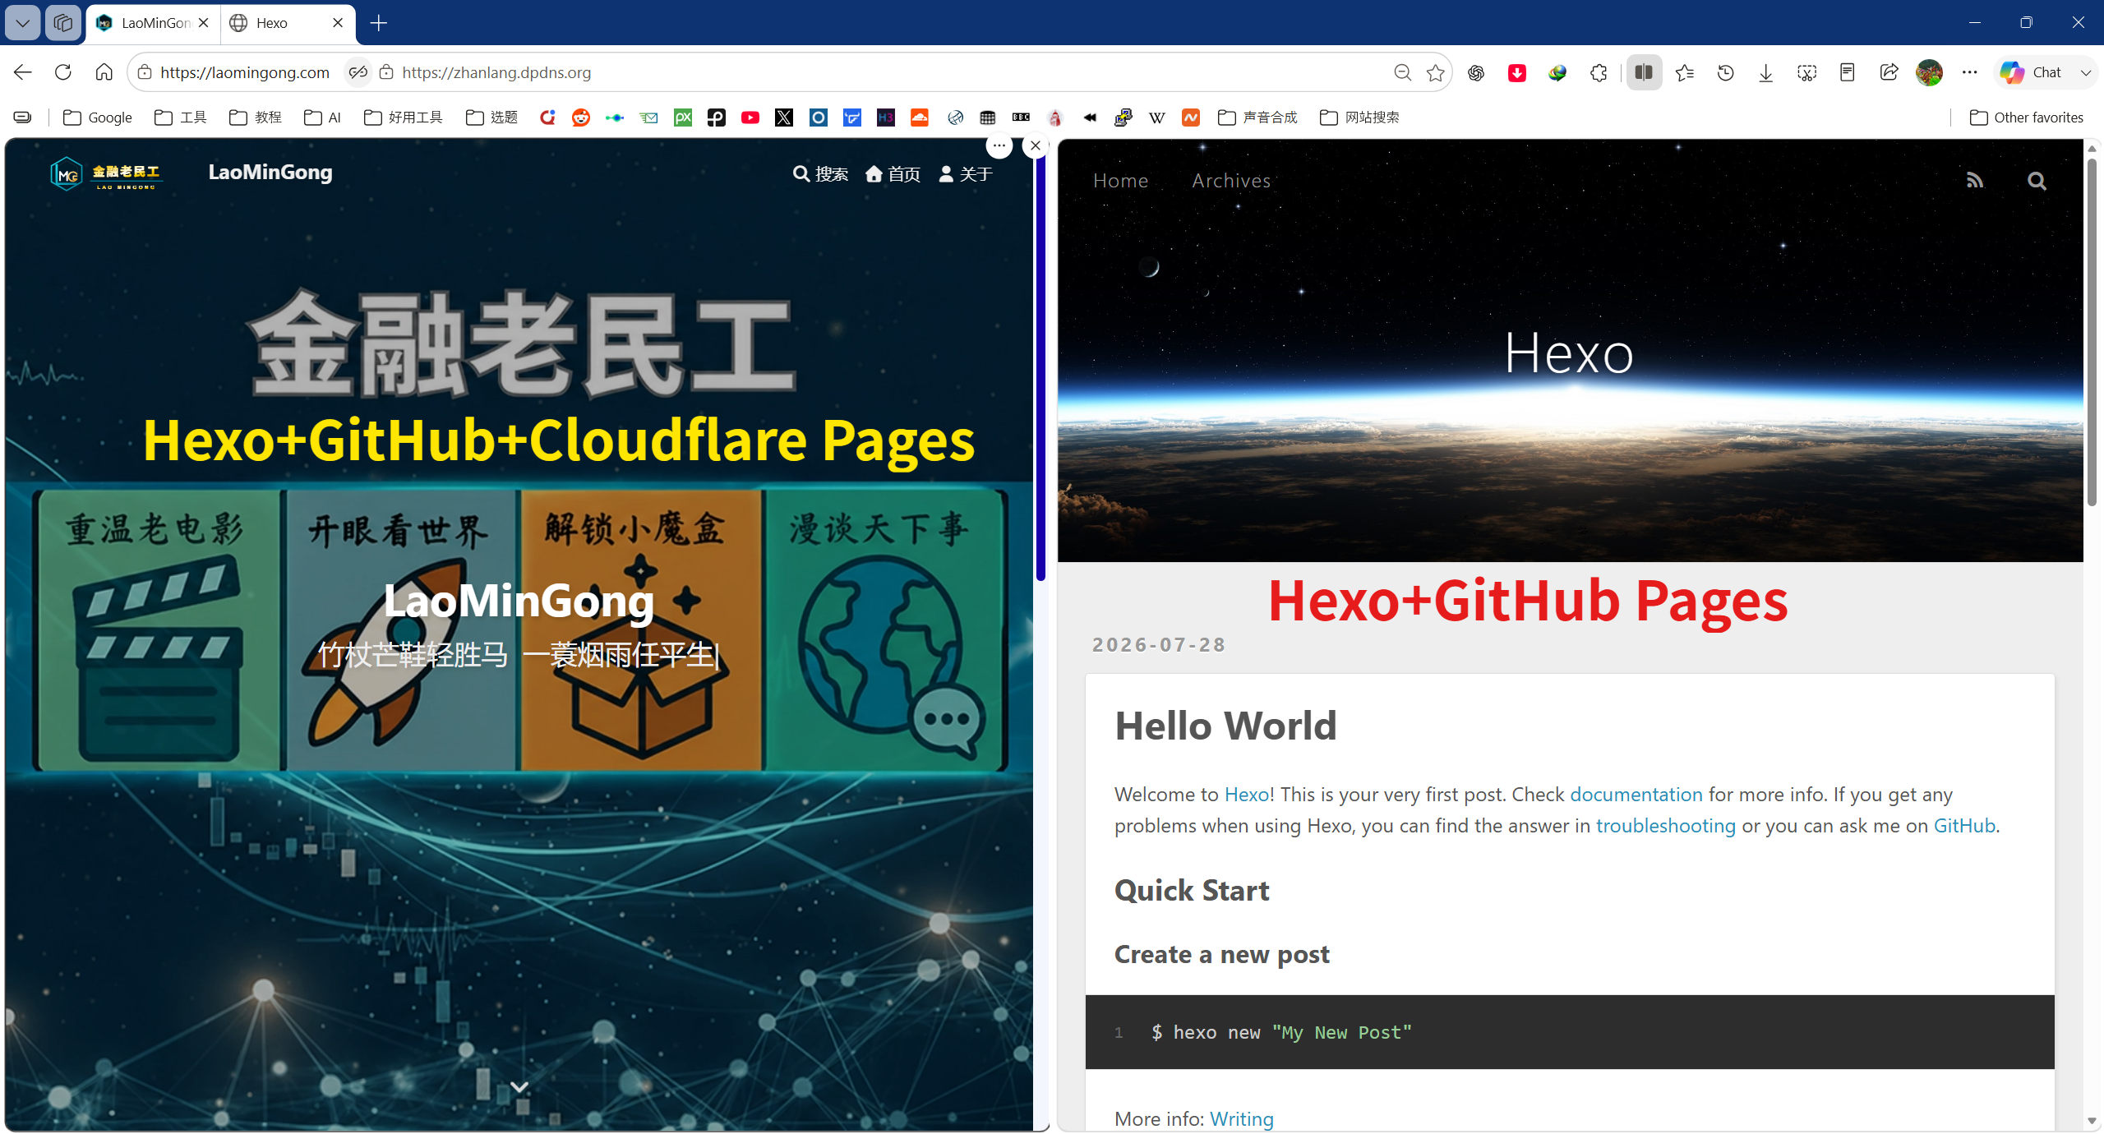Close the left split pane
2104x1134 pixels.
1036,145
